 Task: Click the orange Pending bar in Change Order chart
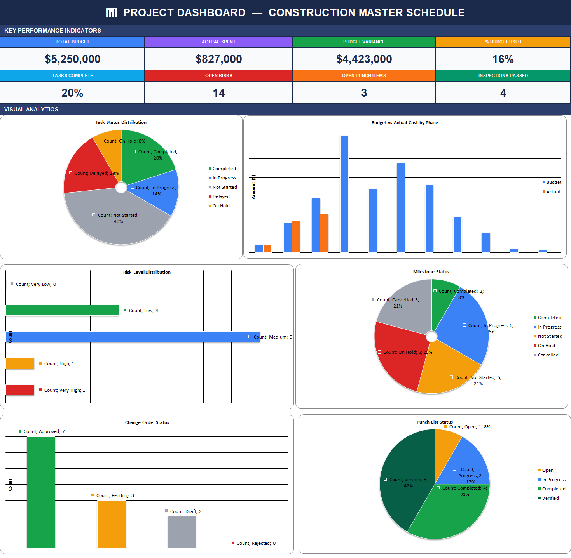pyautogui.click(x=112, y=524)
